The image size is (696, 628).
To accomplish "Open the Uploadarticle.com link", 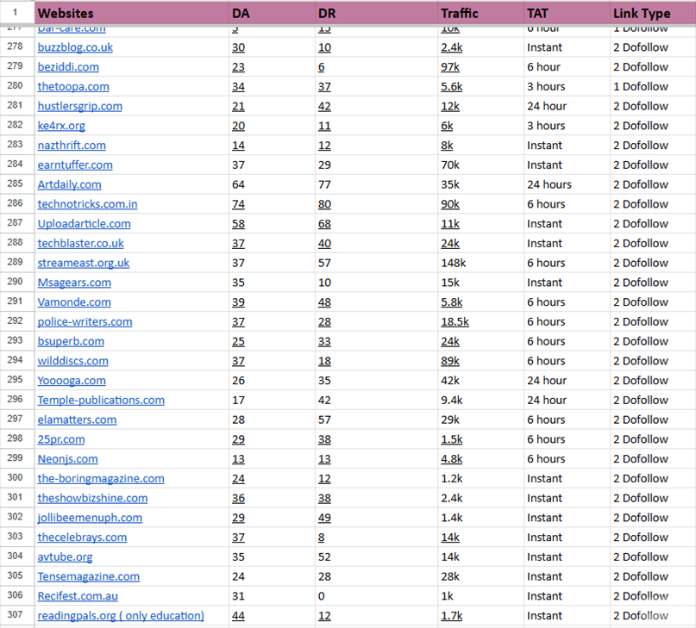I will [84, 223].
